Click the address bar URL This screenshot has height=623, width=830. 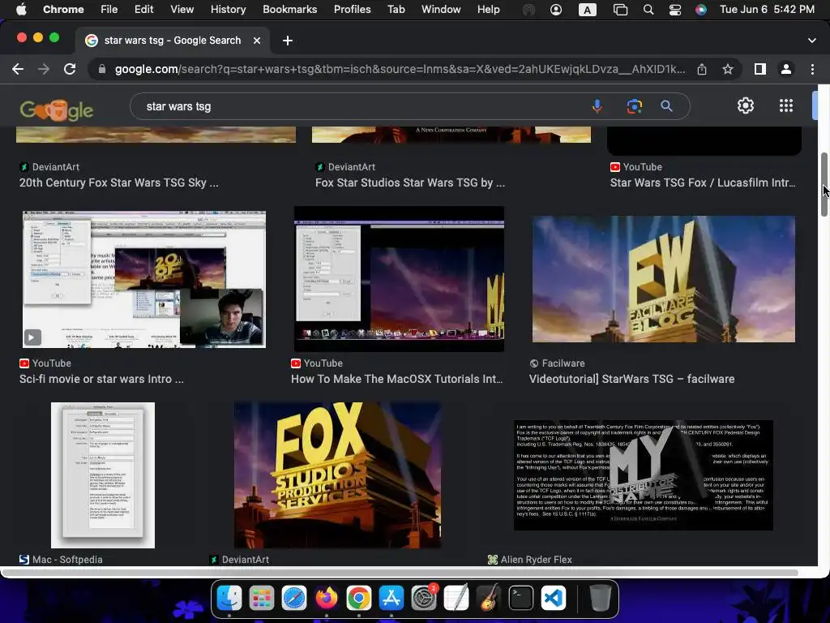[x=400, y=69]
